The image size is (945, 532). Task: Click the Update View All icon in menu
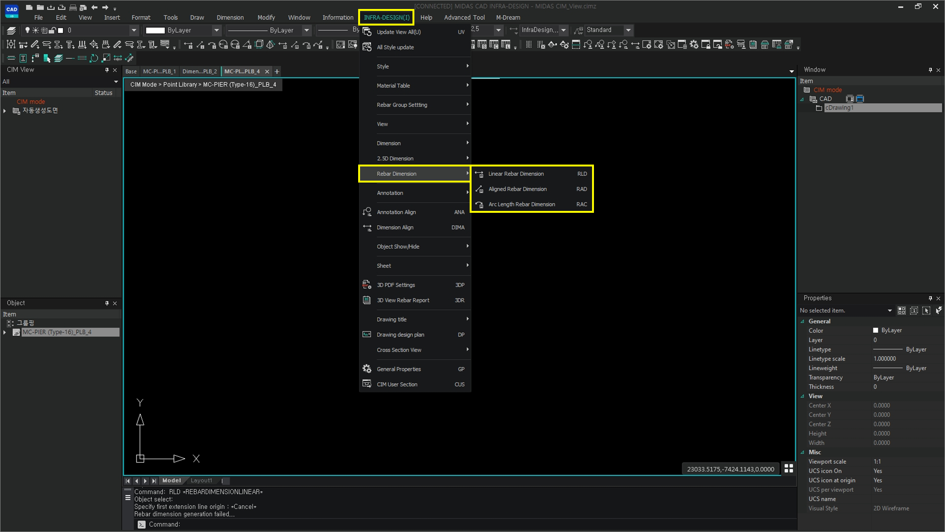click(x=367, y=32)
